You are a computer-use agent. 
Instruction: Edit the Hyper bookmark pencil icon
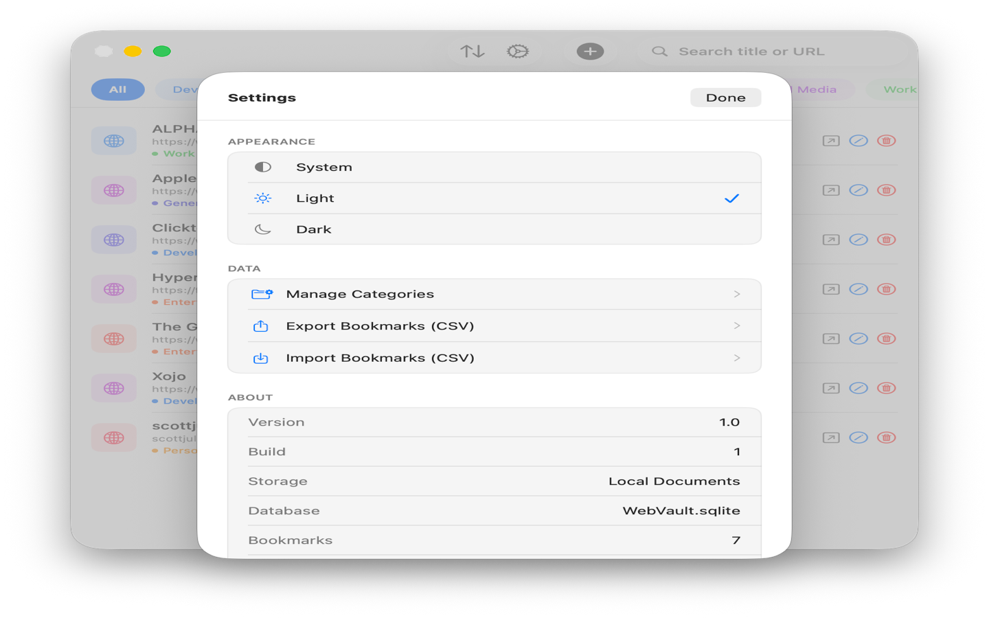pyautogui.click(x=859, y=289)
